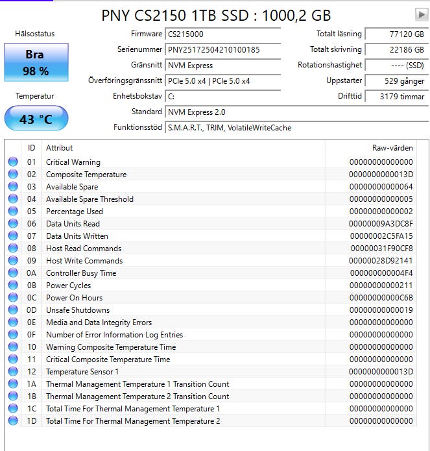Viewport: 430px width, 451px height.
Task: Select the Controller Busy Time attribute text
Action: click(x=81, y=273)
